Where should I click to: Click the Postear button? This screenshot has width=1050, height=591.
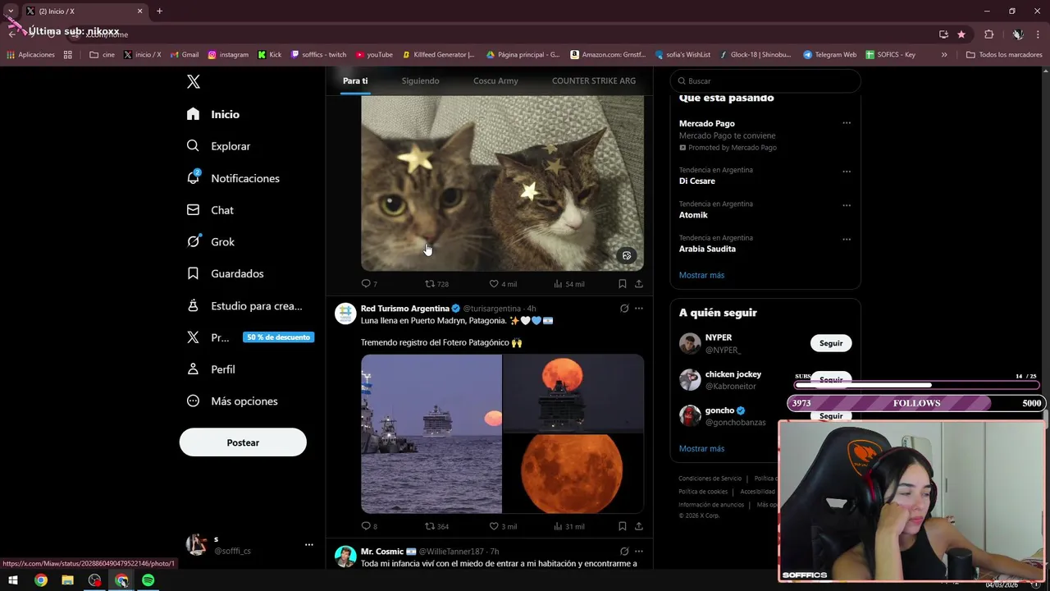click(x=243, y=442)
